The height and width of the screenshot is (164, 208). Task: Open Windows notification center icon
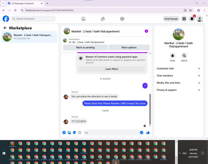203,153
